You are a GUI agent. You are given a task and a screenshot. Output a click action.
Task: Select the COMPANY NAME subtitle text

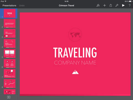click(x=75, y=63)
